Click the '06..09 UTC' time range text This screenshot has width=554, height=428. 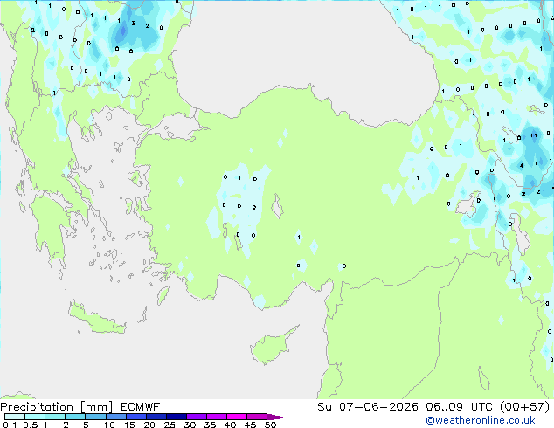pyautogui.click(x=459, y=407)
